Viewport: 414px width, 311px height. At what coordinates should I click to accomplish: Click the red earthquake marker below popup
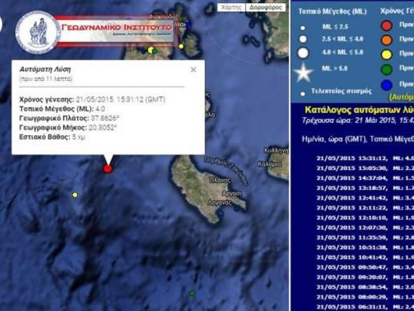coord(108,168)
